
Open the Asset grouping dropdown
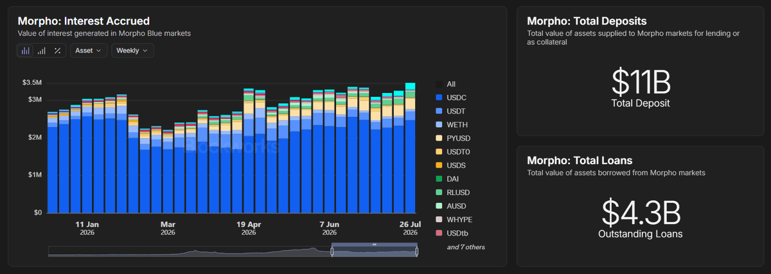coord(88,51)
